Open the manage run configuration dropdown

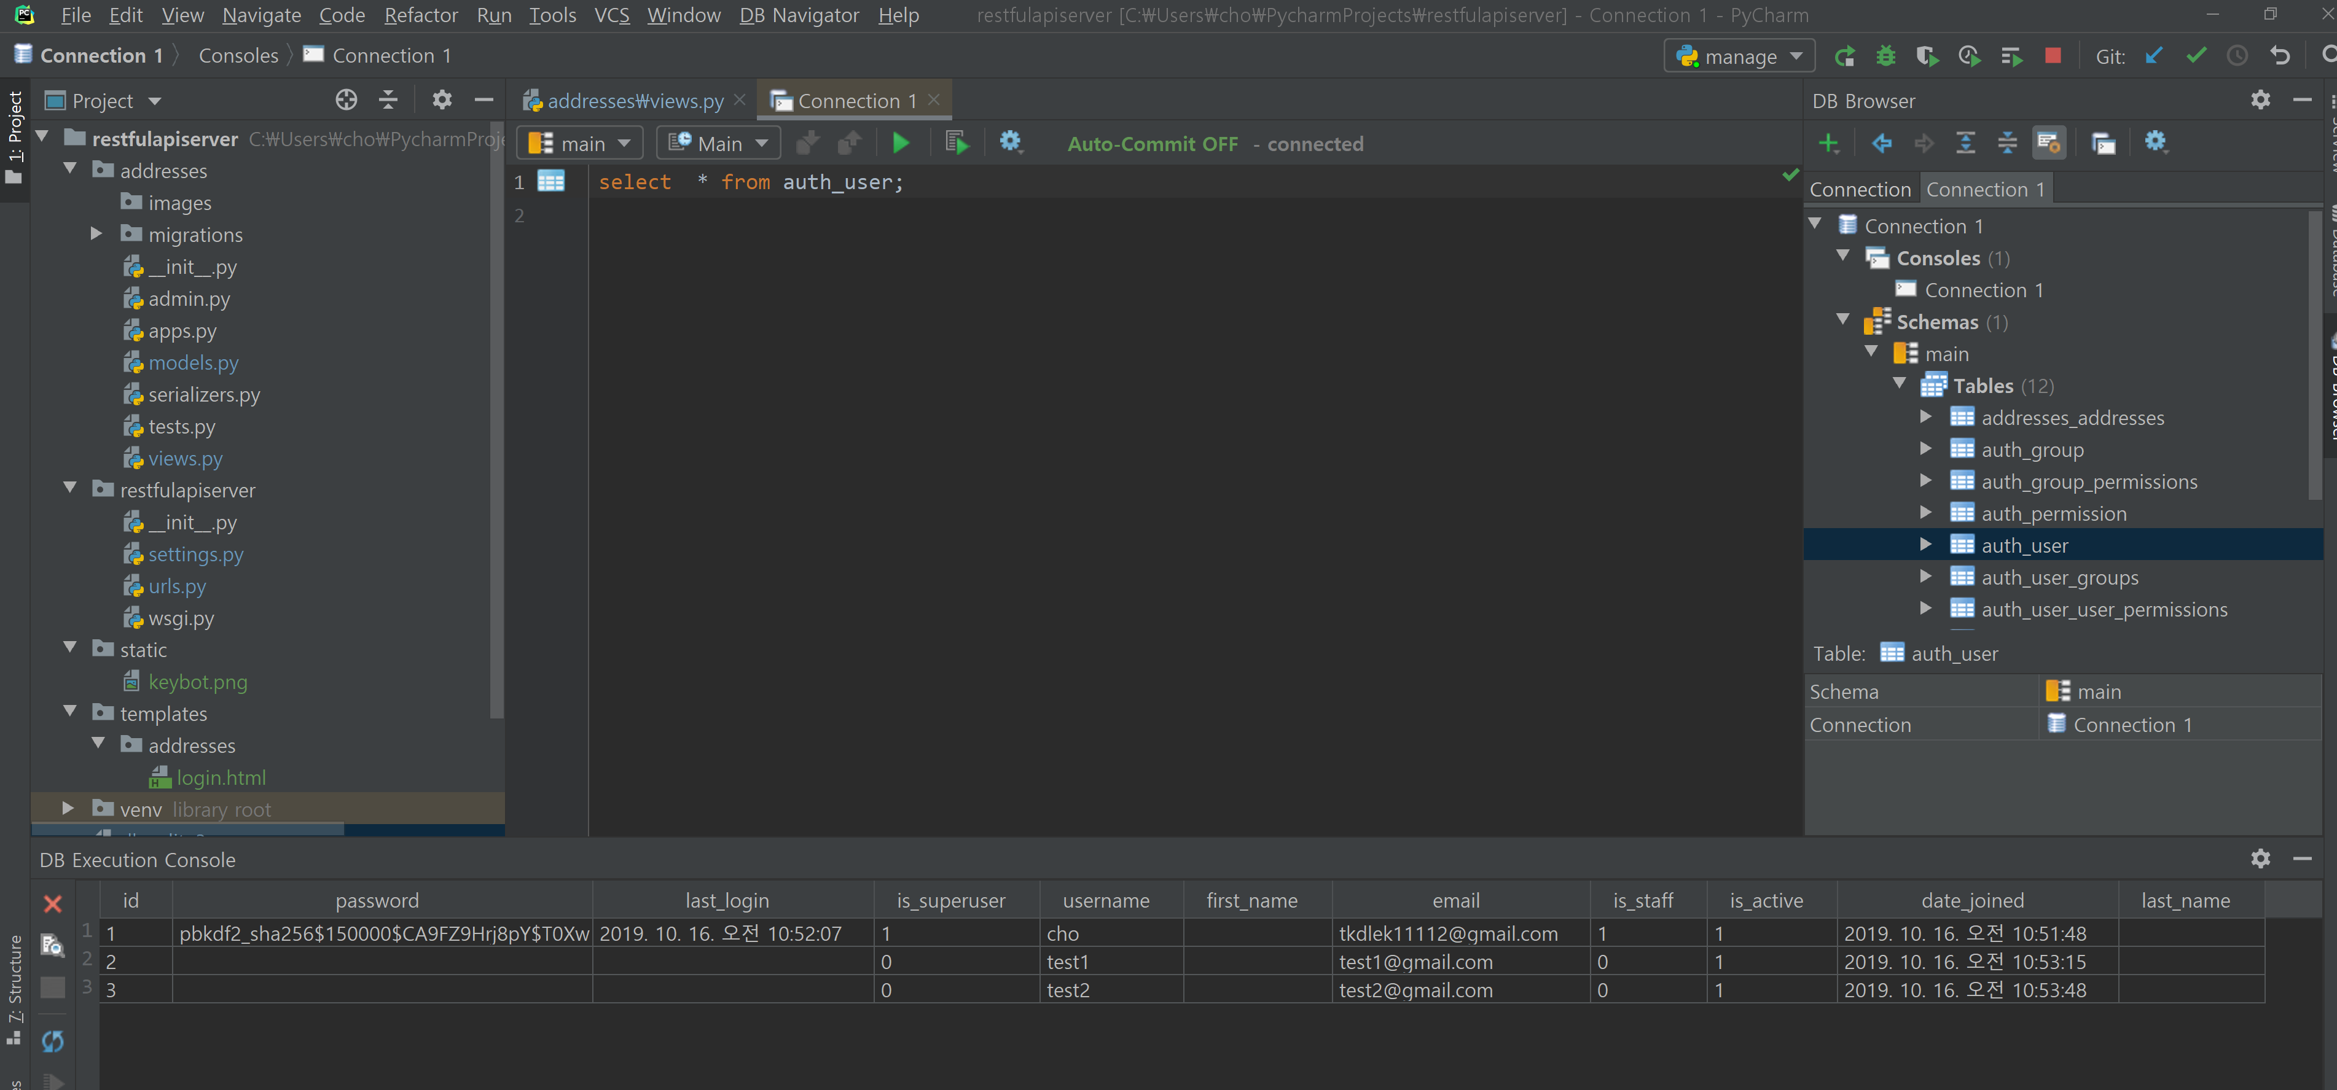point(1739,56)
